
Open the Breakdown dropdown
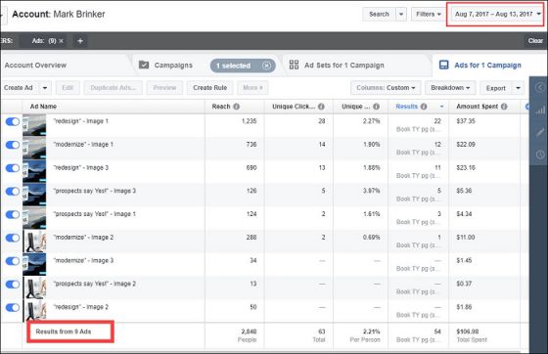coord(450,88)
